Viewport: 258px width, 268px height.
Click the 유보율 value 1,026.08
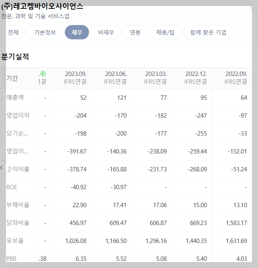(x=76, y=241)
